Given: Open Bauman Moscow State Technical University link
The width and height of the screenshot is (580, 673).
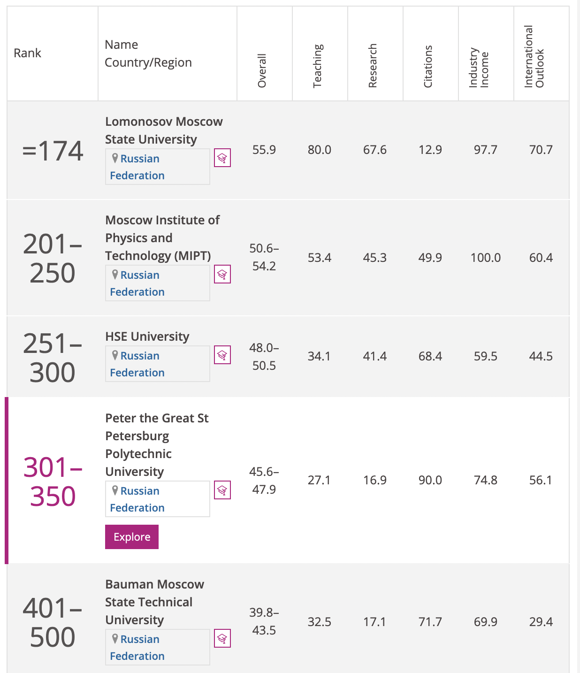Looking at the screenshot, I should 154,602.
